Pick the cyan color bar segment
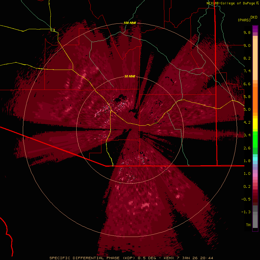Viewport: 260px width, 260px height. pyautogui.click(x=255, y=159)
